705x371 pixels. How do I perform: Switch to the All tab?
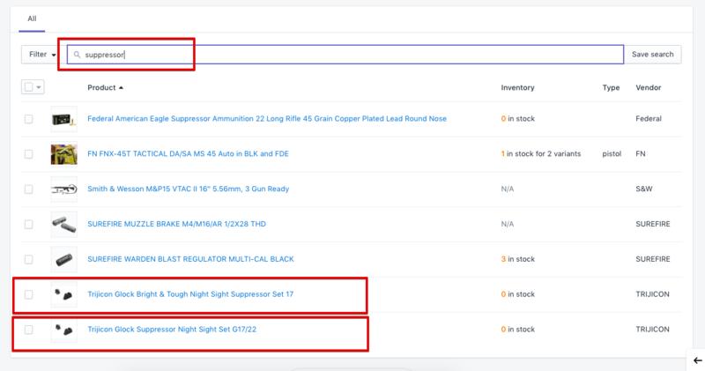point(33,18)
